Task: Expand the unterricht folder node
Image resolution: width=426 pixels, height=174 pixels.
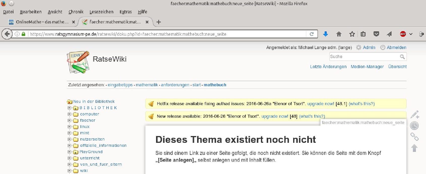Action: pos(69,158)
